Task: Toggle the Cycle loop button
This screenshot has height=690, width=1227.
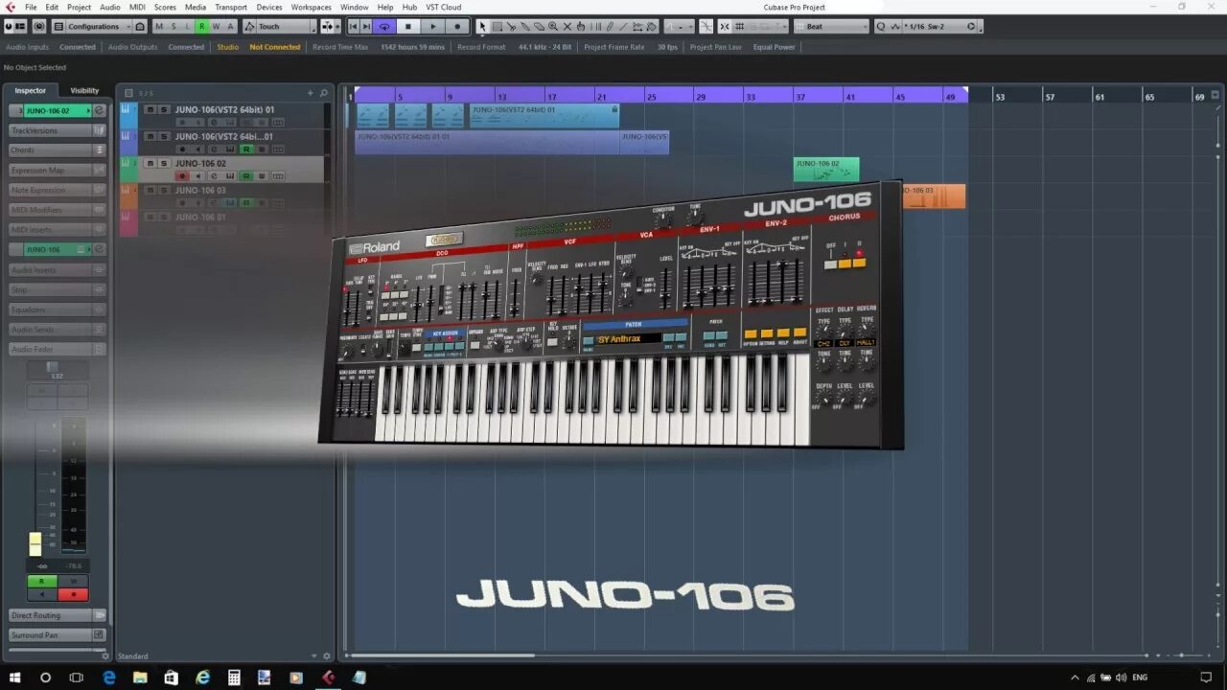Action: (x=384, y=26)
